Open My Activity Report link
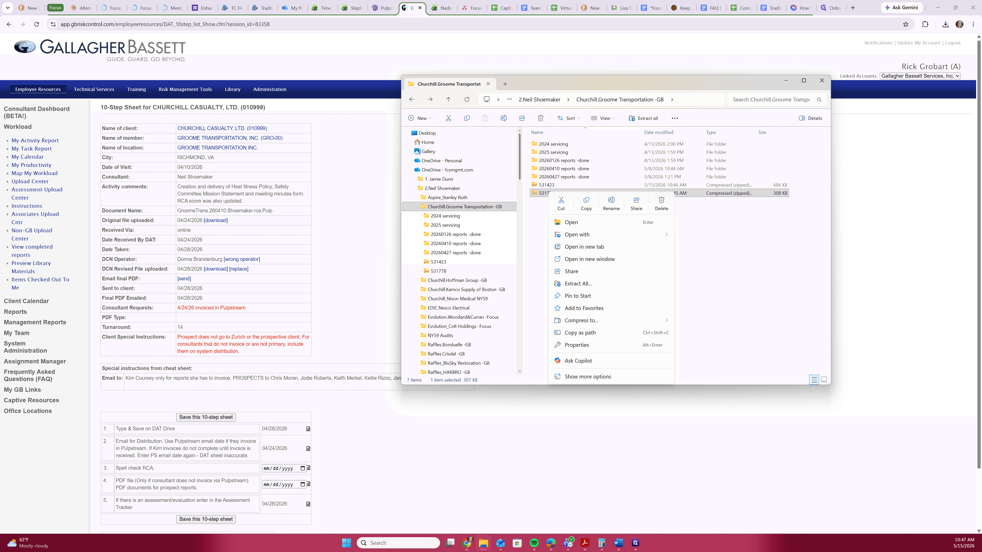Viewport: 982px width, 552px height. coord(35,141)
